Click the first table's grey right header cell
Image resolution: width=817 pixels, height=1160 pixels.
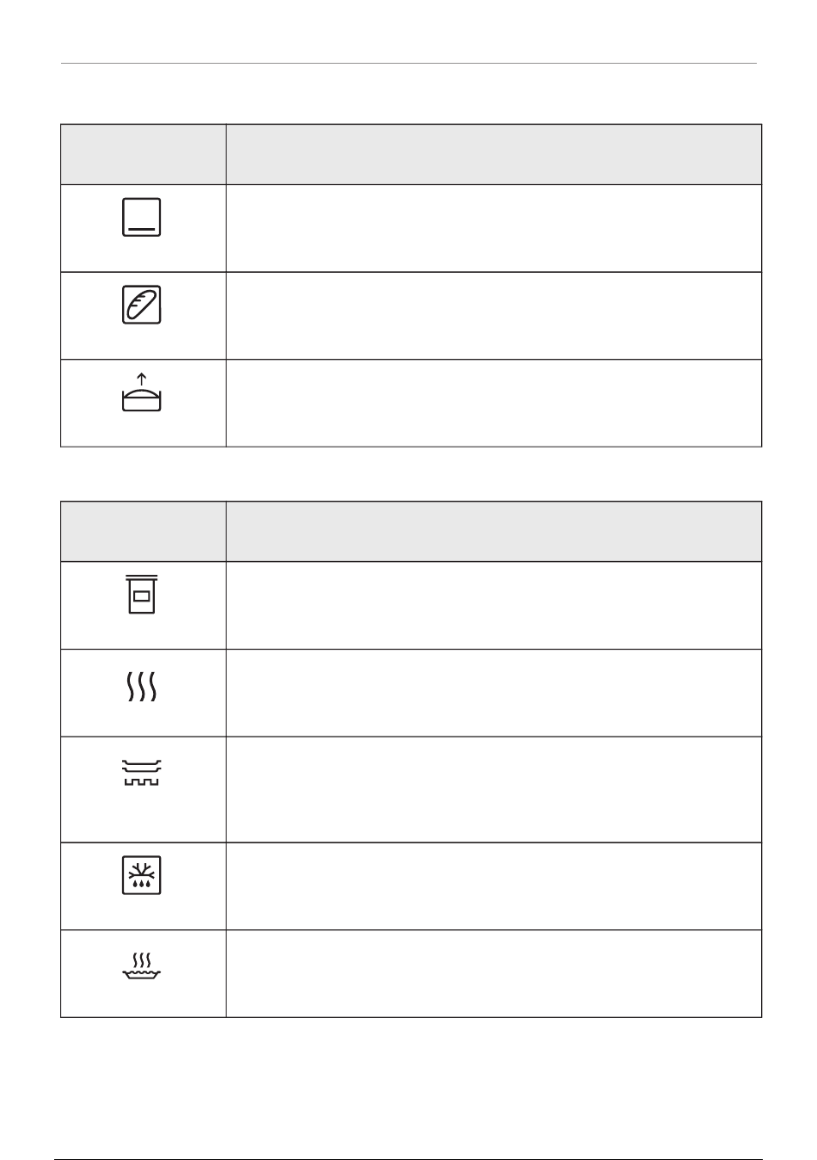pyautogui.click(x=494, y=154)
